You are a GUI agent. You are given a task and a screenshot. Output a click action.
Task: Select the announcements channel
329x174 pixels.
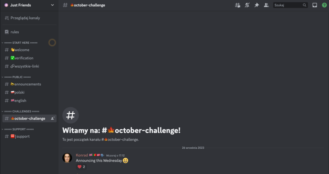coord(29,84)
